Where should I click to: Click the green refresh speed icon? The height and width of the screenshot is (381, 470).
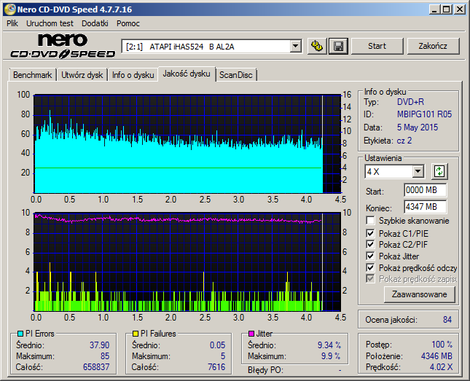439,171
